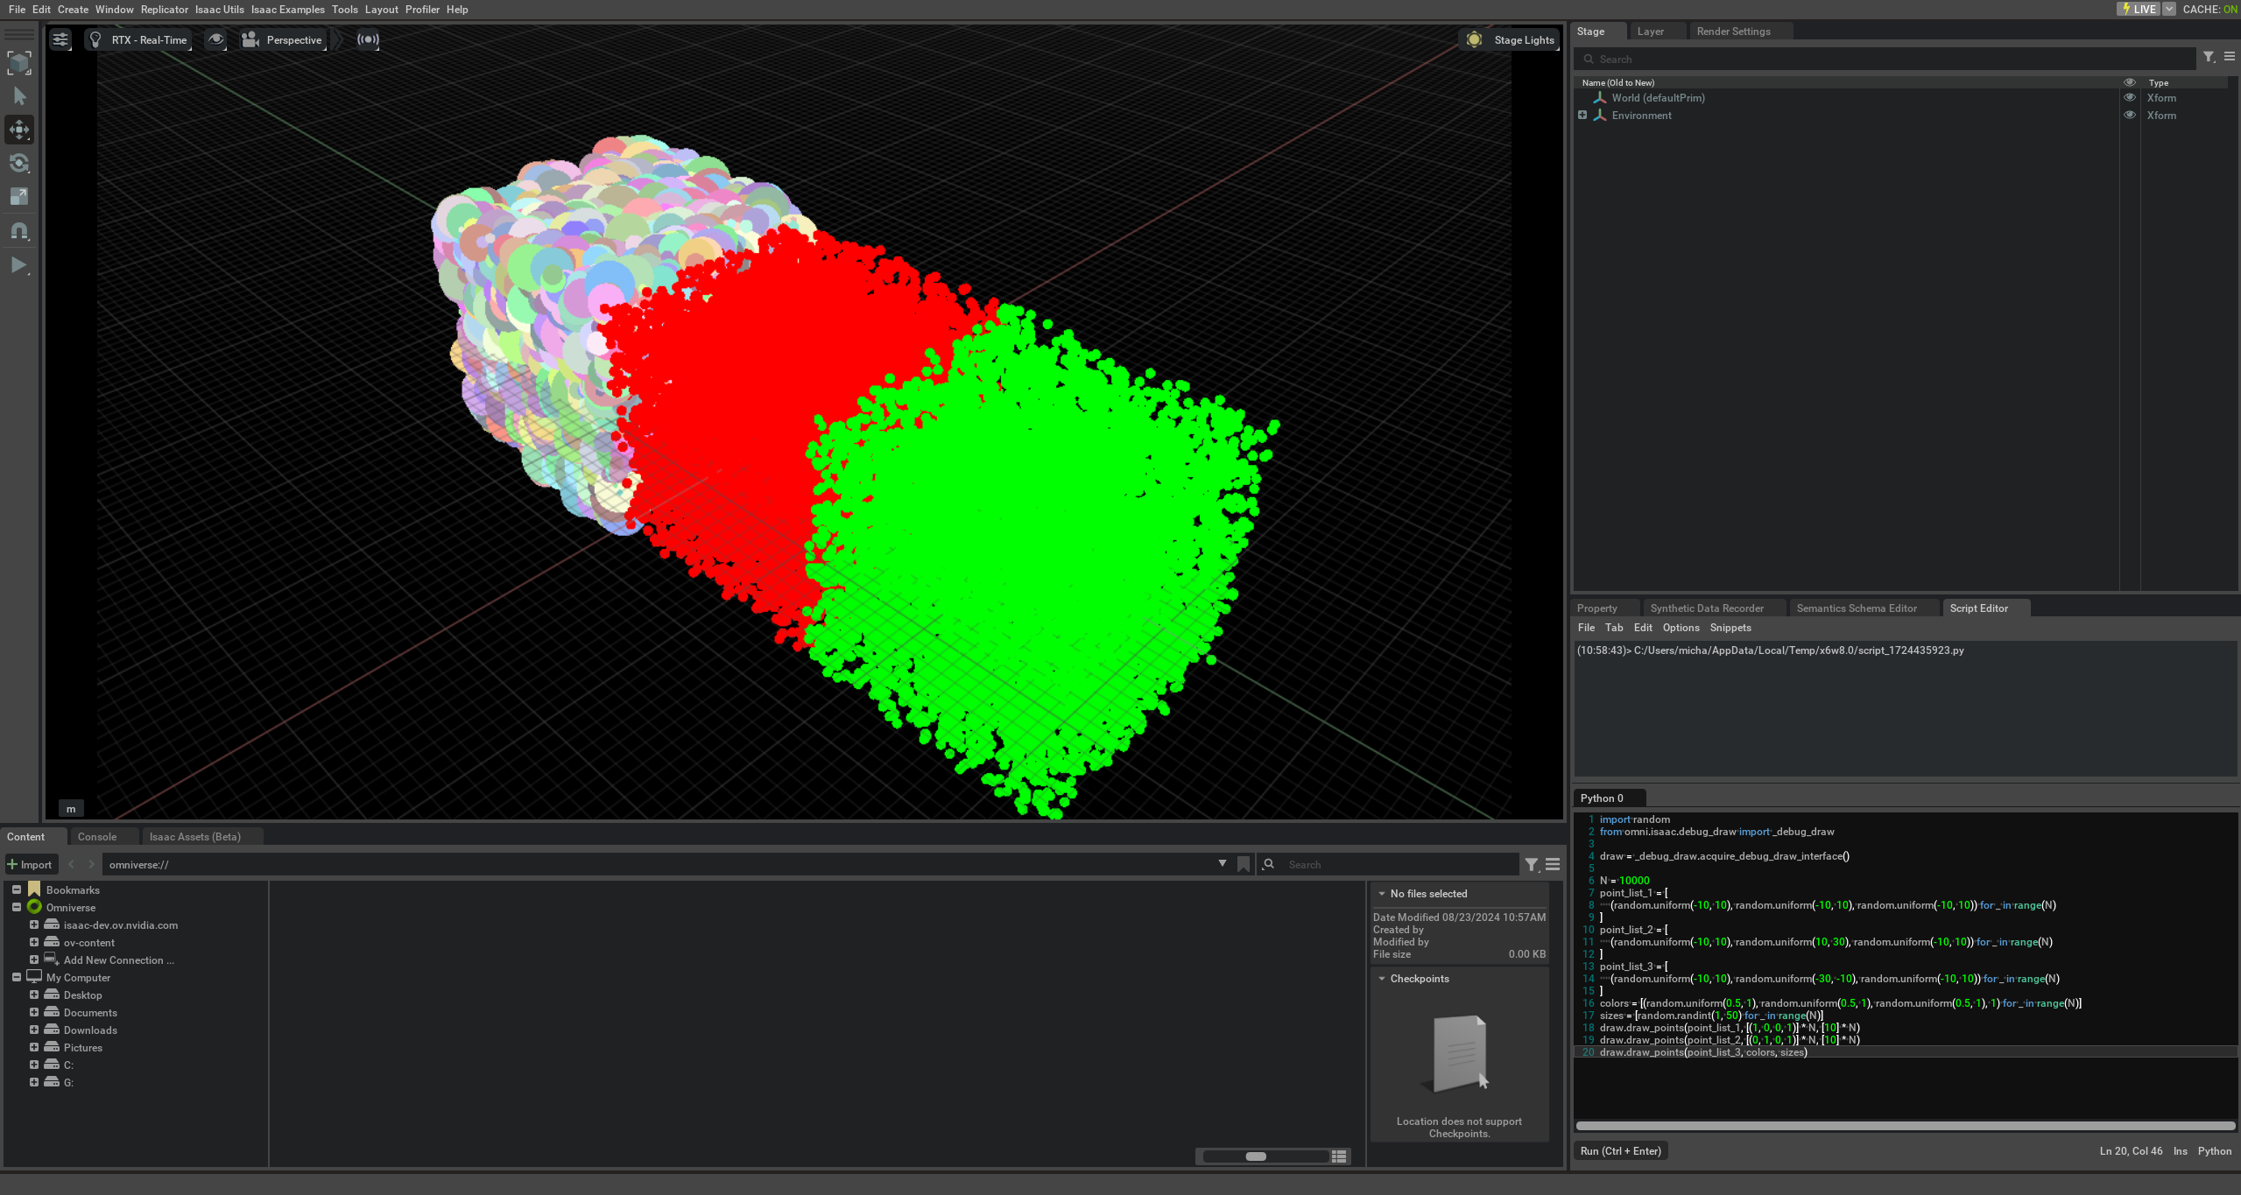Viewport: 2241px width, 1195px height.
Task: Open the viewport eye display menu
Action: 215,39
